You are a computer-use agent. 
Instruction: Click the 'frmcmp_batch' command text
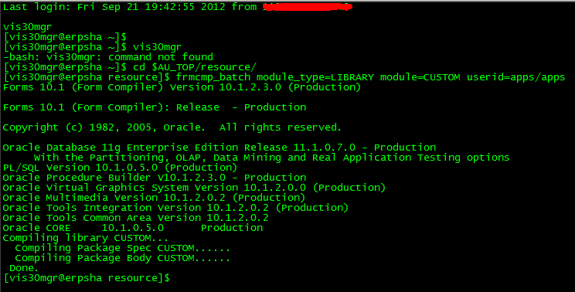point(213,77)
